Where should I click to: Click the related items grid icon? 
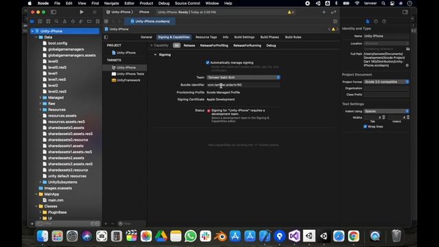pyautogui.click(x=106, y=21)
